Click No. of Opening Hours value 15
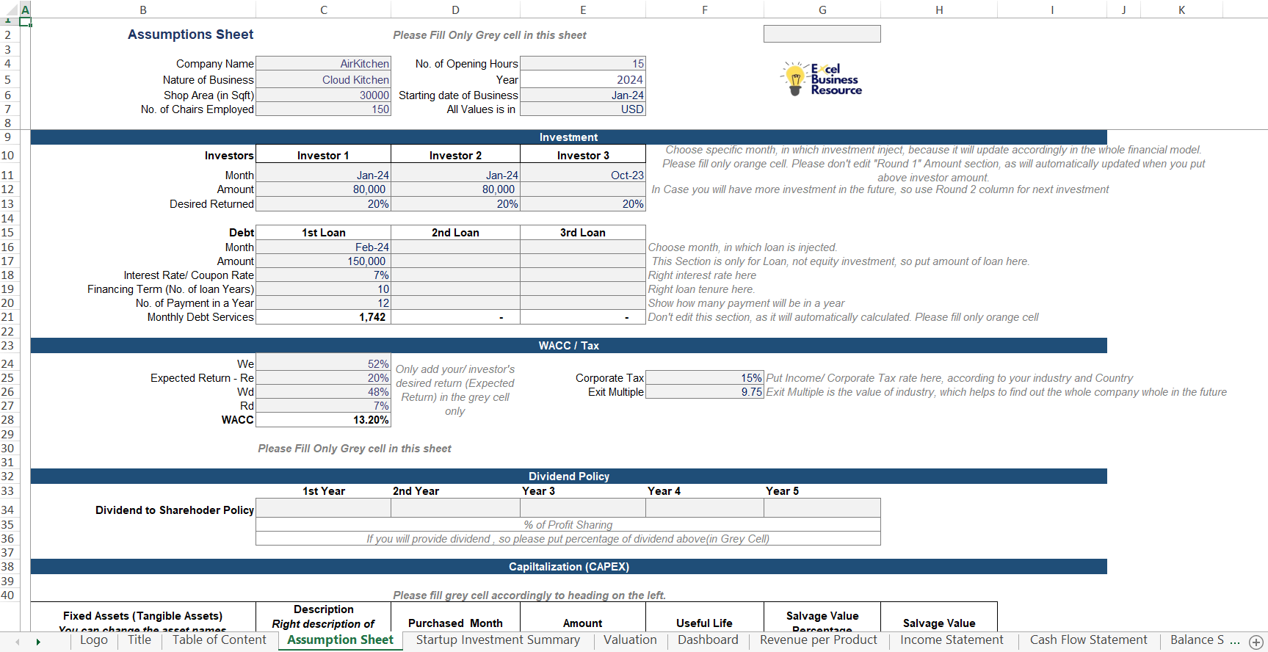The width and height of the screenshot is (1268, 652). 583,64
